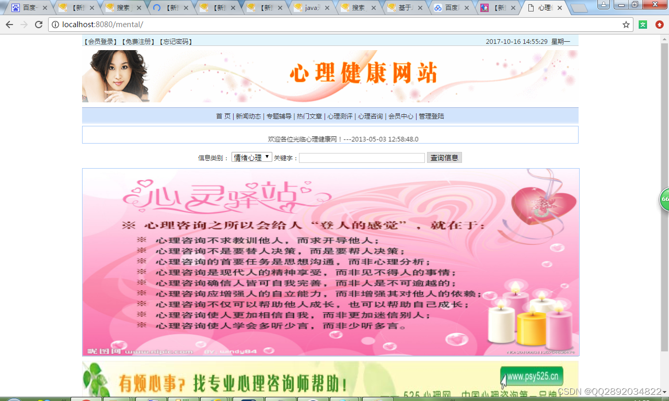
Task: Click the browser forward arrow
Action: 26,24
